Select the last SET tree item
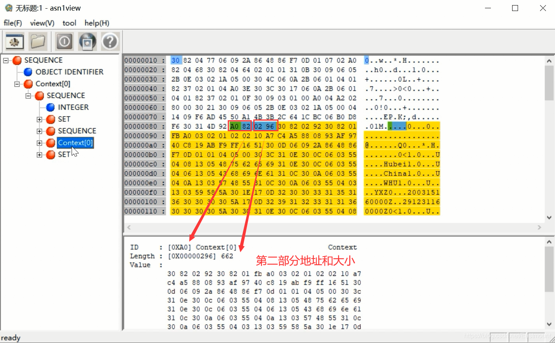Screen dimensions: 555x343 [x=64, y=154]
